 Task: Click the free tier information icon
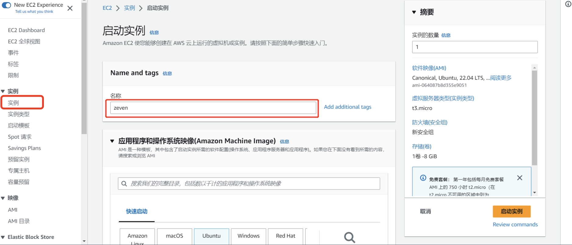tap(423, 178)
